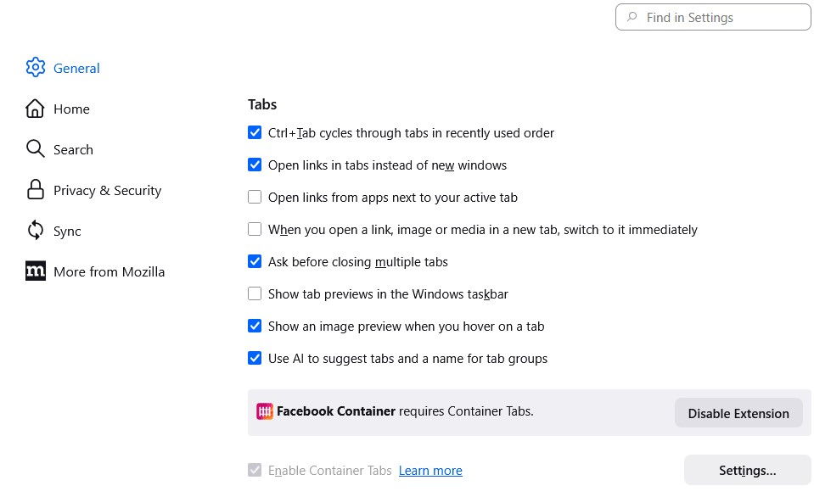Viewport: 814px width, 497px height.
Task: Open the Privacy & Security settings page
Action: click(107, 190)
